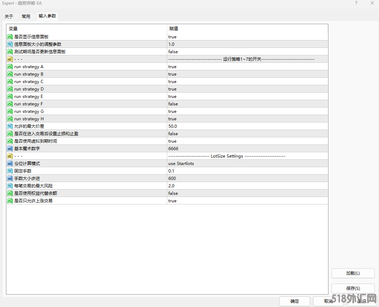Click the 123 icon beside 仓位计算模式
The width and height of the screenshot is (379, 307).
10,164
